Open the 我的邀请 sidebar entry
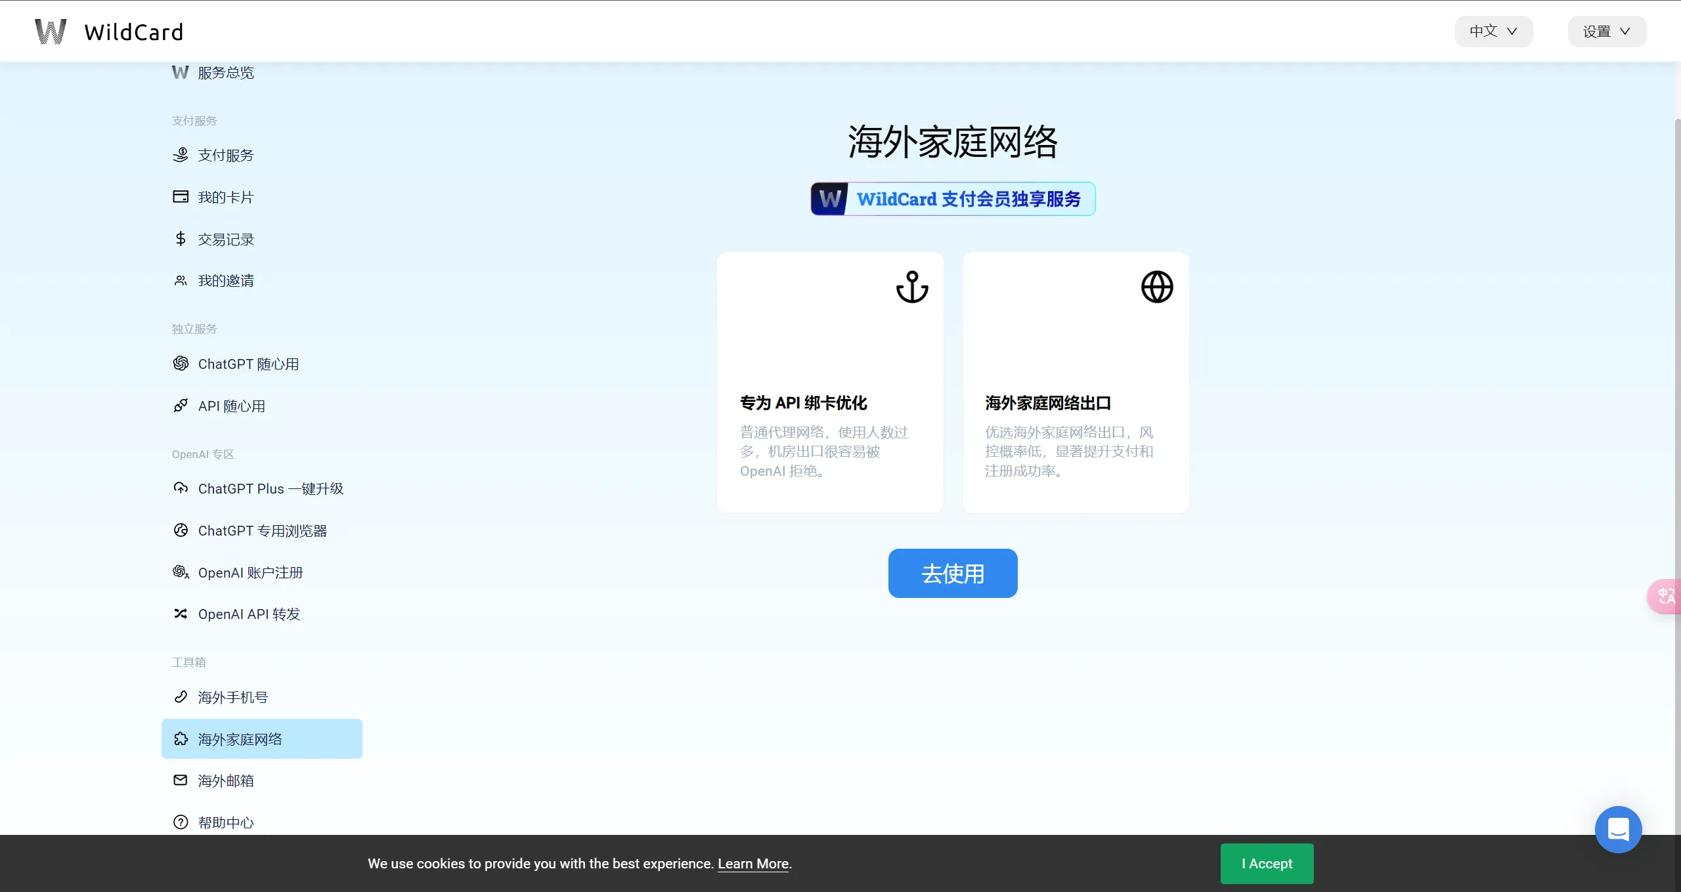Screen dimensions: 1681x892 click(226, 280)
